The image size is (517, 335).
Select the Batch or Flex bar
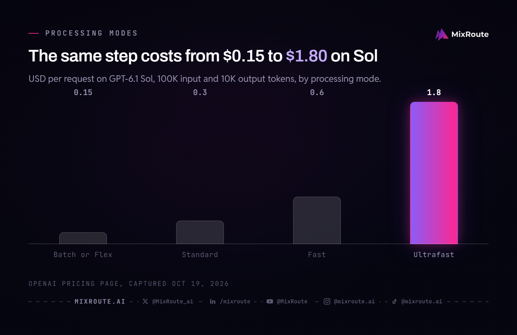tap(83, 238)
